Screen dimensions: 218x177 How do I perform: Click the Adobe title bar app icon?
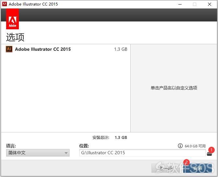[5, 4]
